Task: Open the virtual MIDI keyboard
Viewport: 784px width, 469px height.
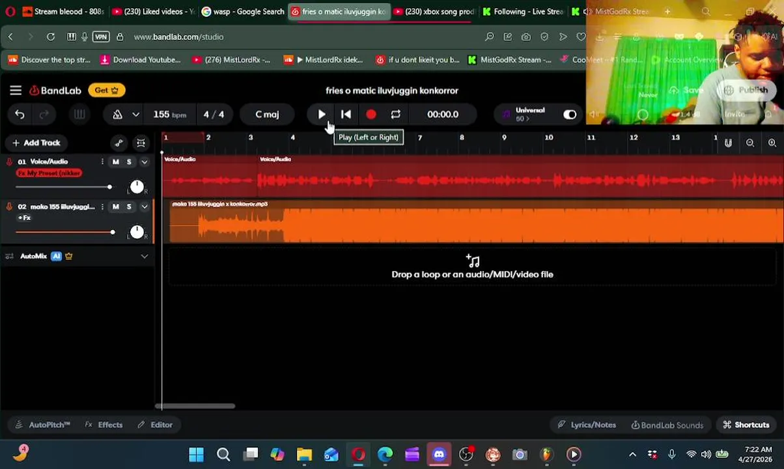Action: coord(79,115)
